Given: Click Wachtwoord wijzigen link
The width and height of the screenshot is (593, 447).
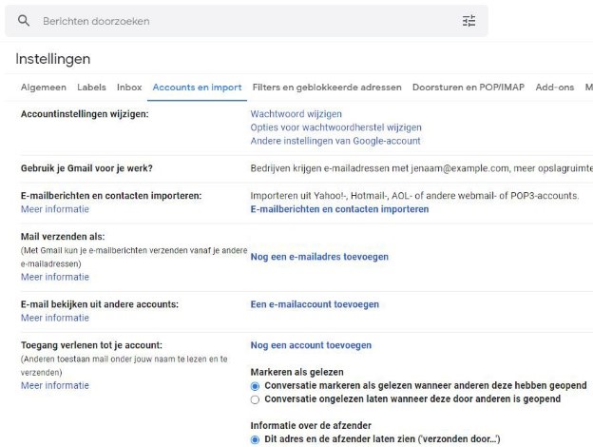Looking at the screenshot, I should (x=296, y=114).
